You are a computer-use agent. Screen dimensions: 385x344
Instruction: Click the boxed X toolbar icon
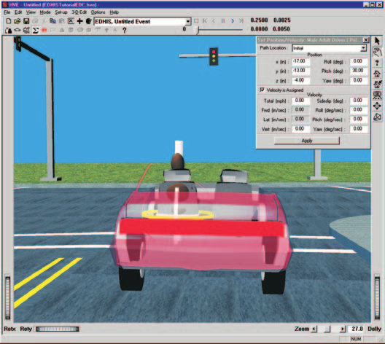point(71,21)
